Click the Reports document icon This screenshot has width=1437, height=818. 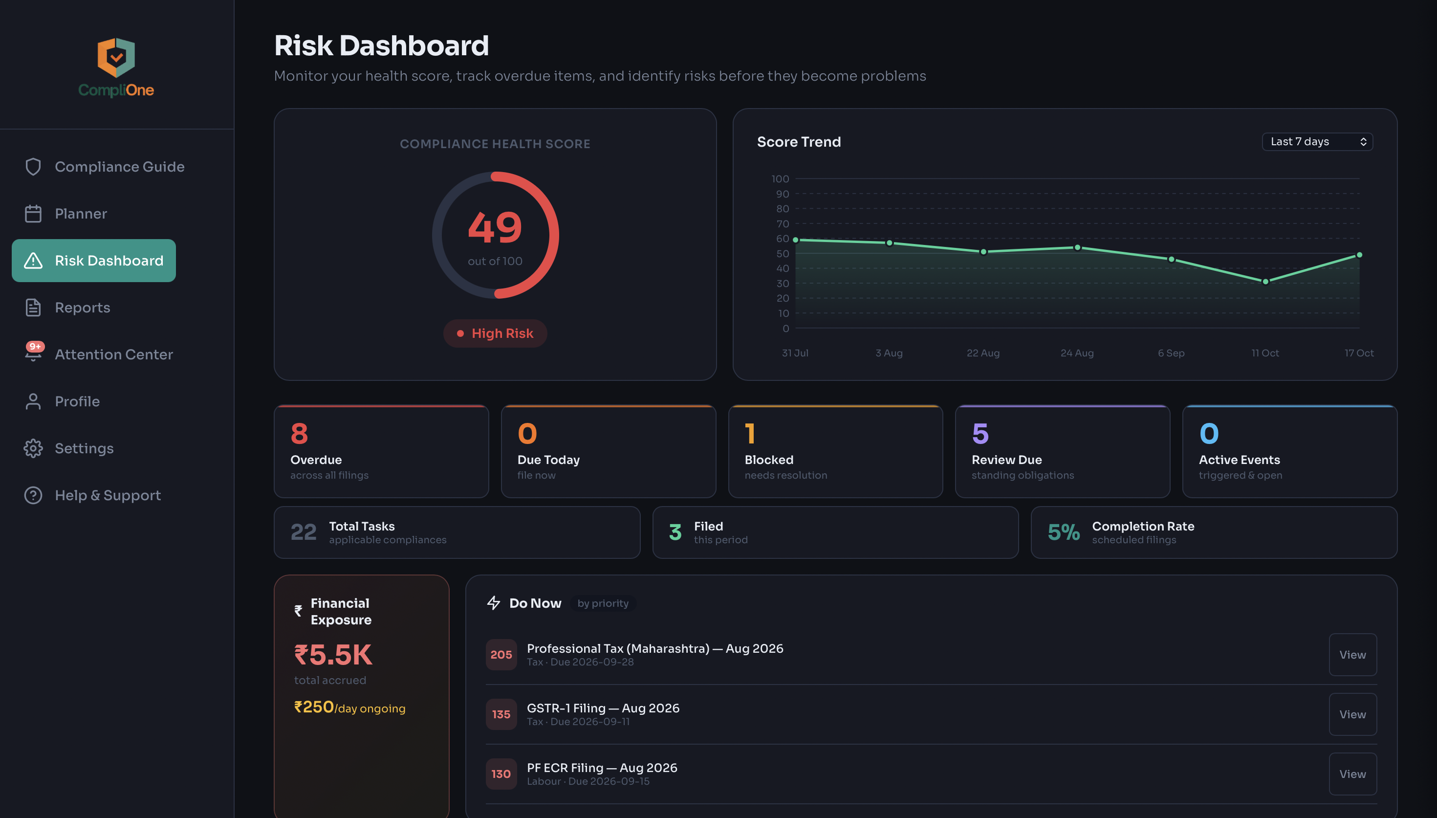tap(33, 308)
